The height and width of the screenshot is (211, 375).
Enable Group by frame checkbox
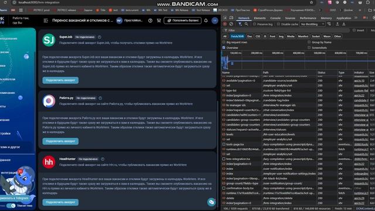pyautogui.click(x=309, y=42)
